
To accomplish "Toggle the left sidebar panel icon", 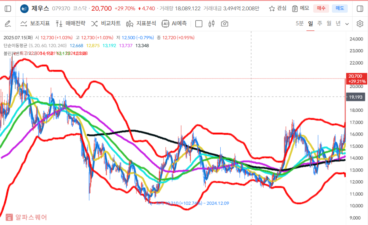I will [8, 8].
